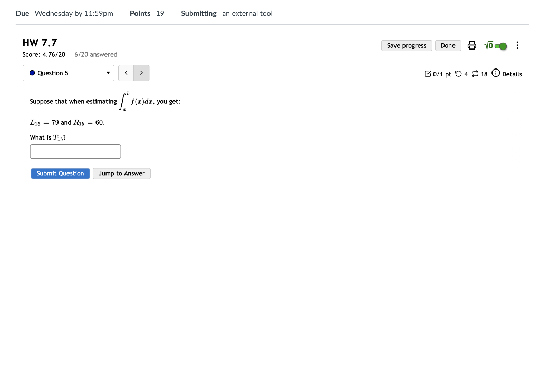
Task: Click the Points value 19
Action: point(160,13)
